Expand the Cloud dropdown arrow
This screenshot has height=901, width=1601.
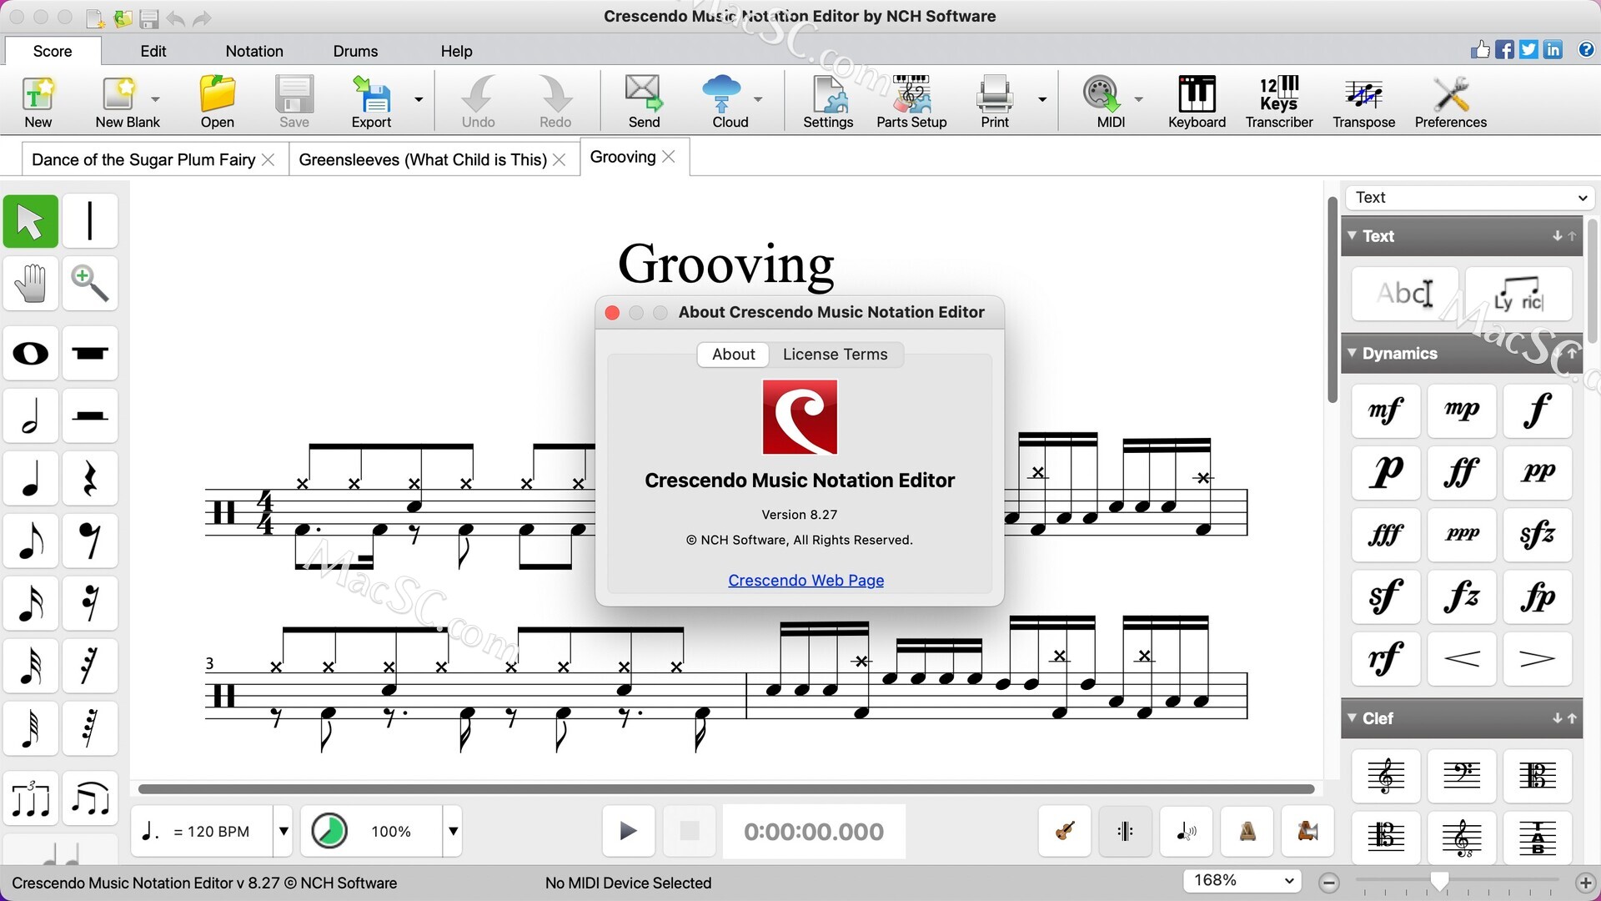[758, 98]
